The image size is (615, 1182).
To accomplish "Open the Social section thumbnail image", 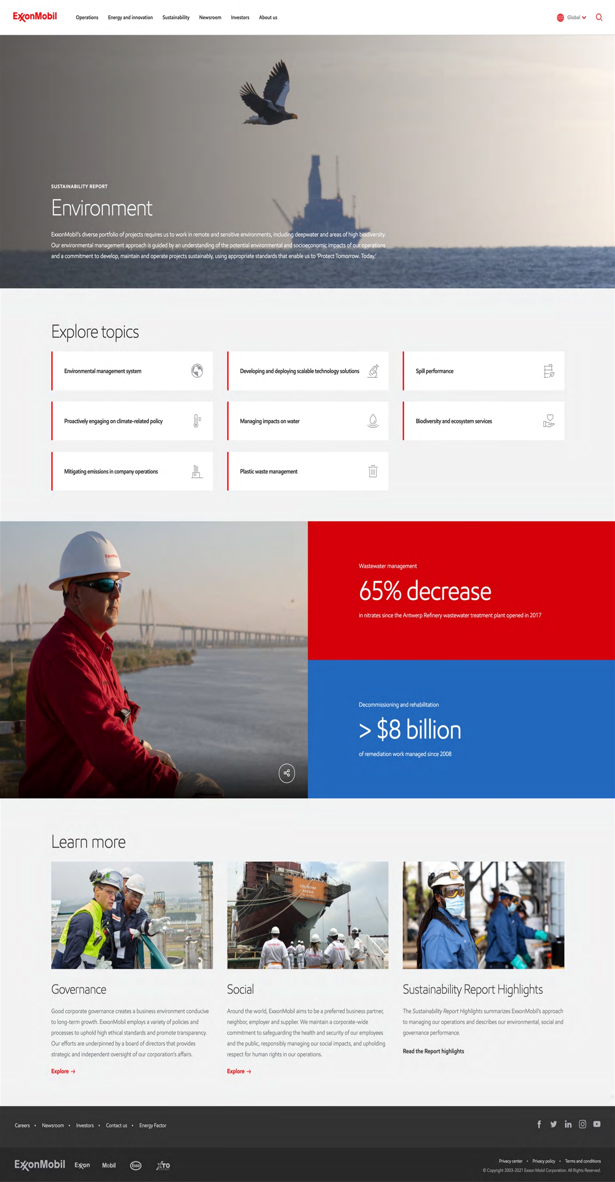I will [x=308, y=915].
